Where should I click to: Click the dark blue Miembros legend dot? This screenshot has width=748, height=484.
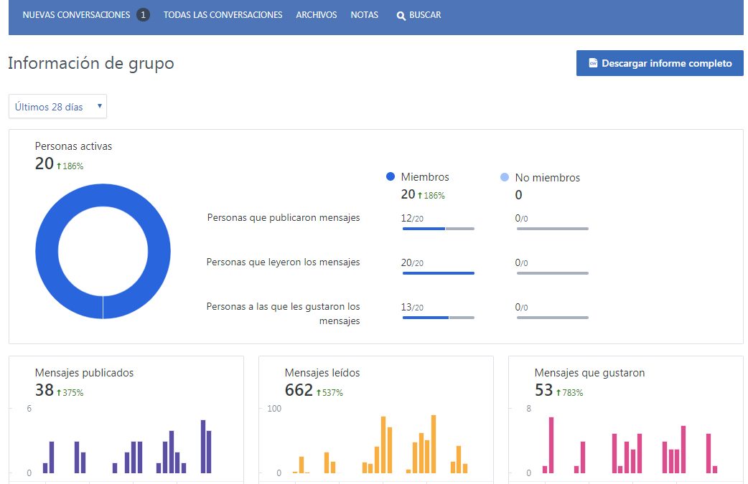[x=391, y=177]
